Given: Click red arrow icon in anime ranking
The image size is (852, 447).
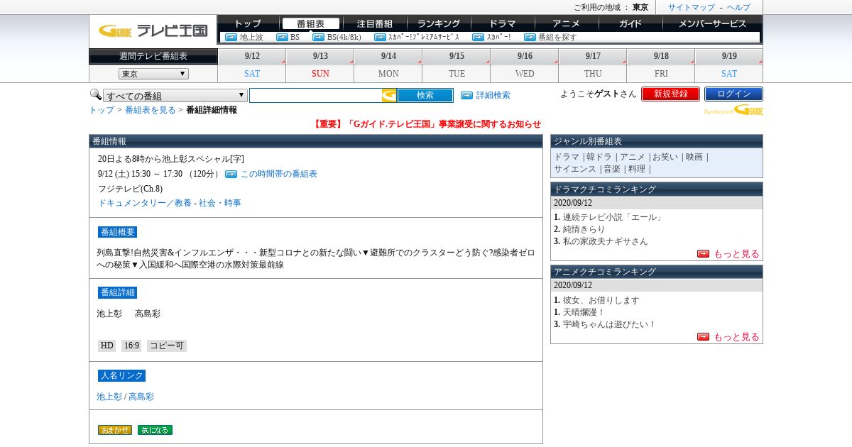Looking at the screenshot, I should pyautogui.click(x=703, y=336).
